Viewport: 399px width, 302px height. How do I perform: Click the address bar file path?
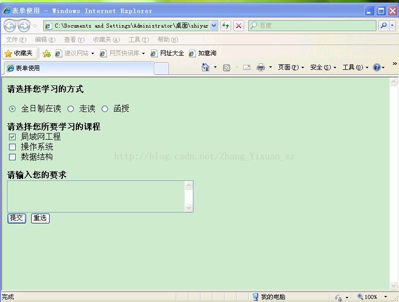click(x=131, y=26)
